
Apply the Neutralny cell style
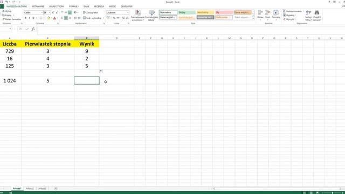pyautogui.click(x=205, y=12)
